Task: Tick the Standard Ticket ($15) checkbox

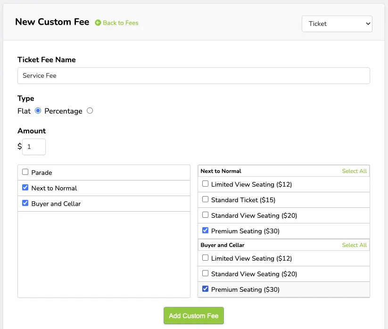Action: [206, 199]
